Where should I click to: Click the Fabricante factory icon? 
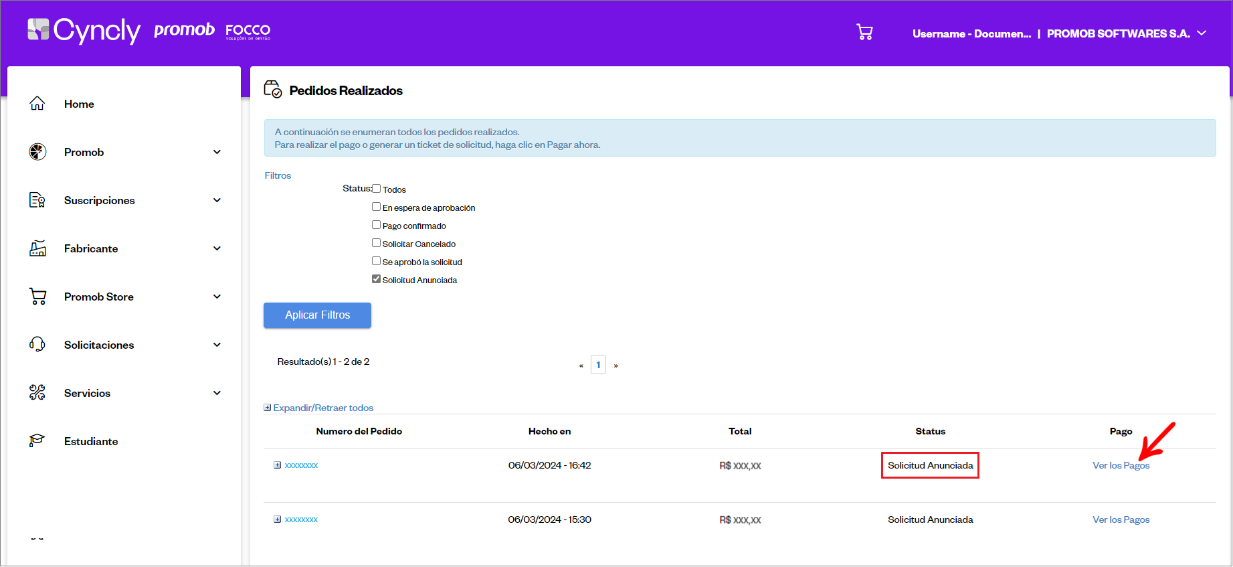coord(37,248)
